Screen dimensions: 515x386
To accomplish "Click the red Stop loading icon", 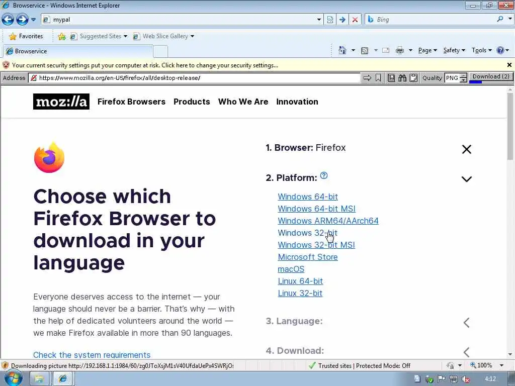I will pyautogui.click(x=355, y=20).
